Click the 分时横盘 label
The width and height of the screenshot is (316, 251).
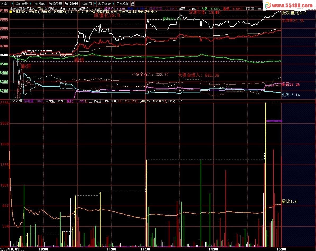pos(51,9)
